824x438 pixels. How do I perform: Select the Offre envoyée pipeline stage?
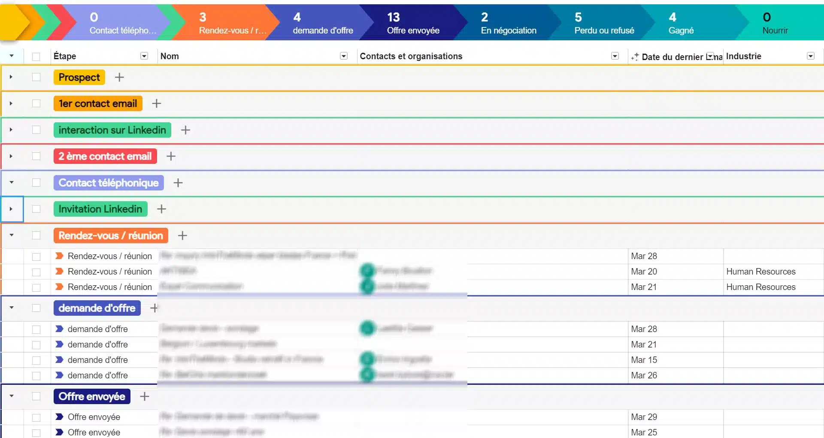coord(412,23)
